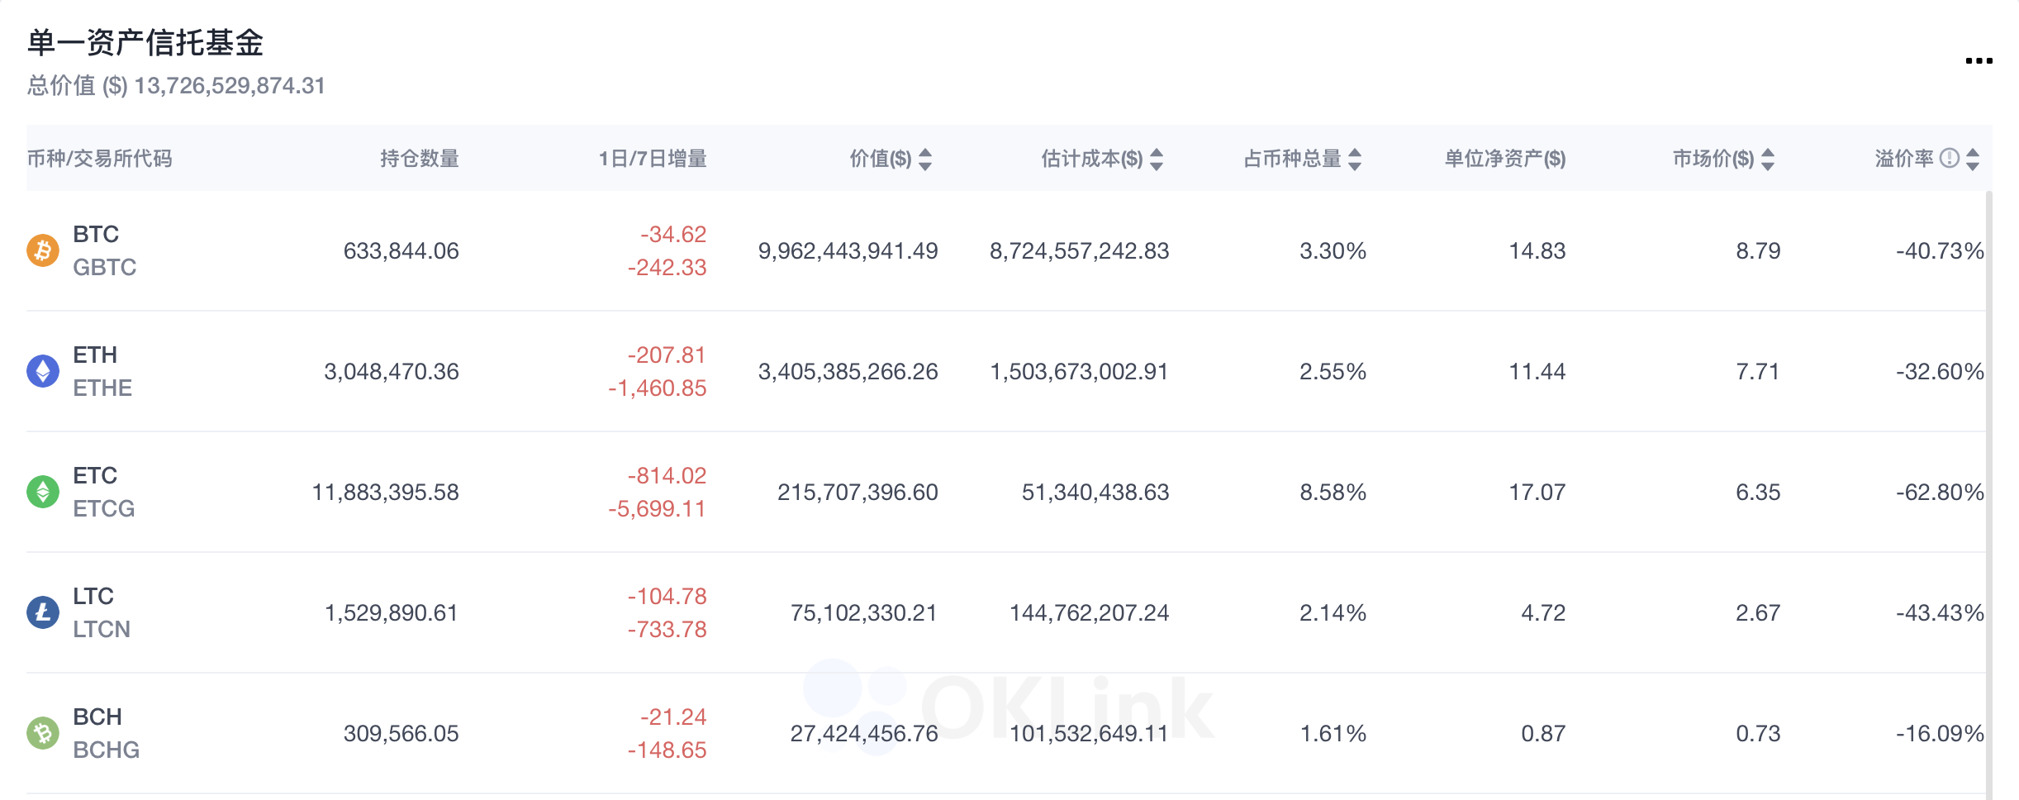
Task: Click BTC value 9,962,443,941.49
Action: click(848, 250)
